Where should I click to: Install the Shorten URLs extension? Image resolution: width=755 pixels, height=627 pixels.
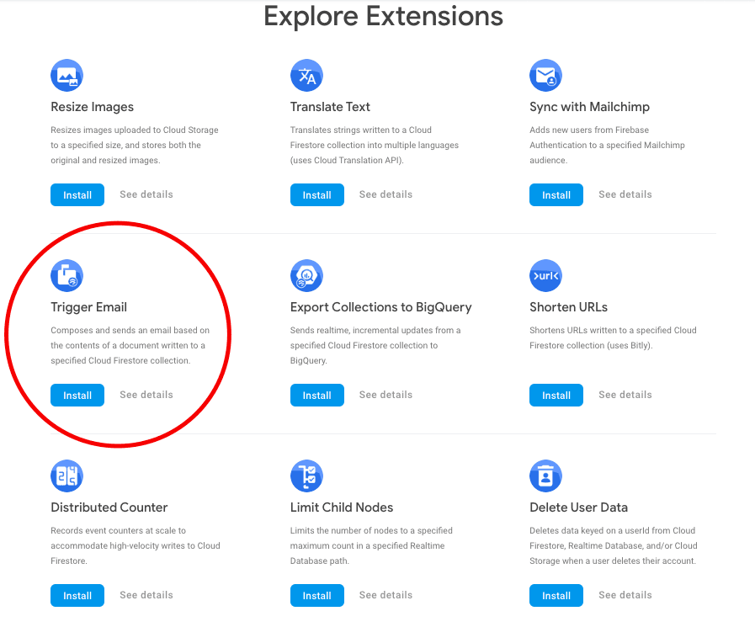click(556, 395)
